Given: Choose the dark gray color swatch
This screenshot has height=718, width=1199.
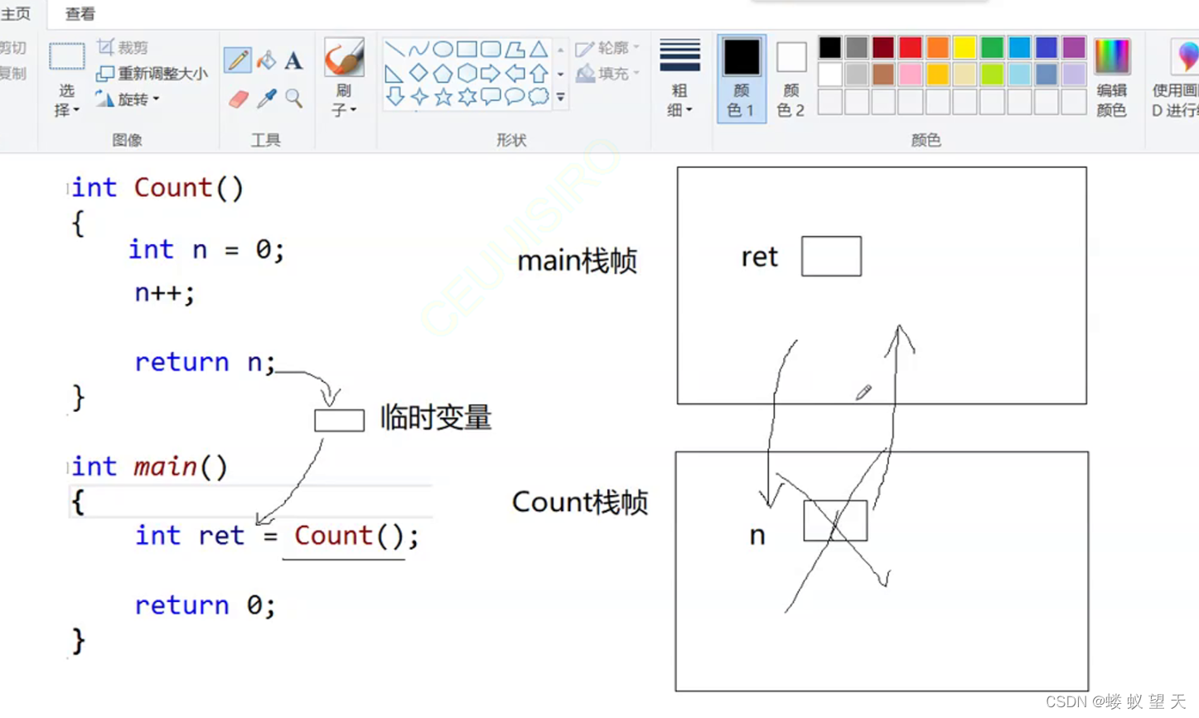Looking at the screenshot, I should (x=857, y=47).
